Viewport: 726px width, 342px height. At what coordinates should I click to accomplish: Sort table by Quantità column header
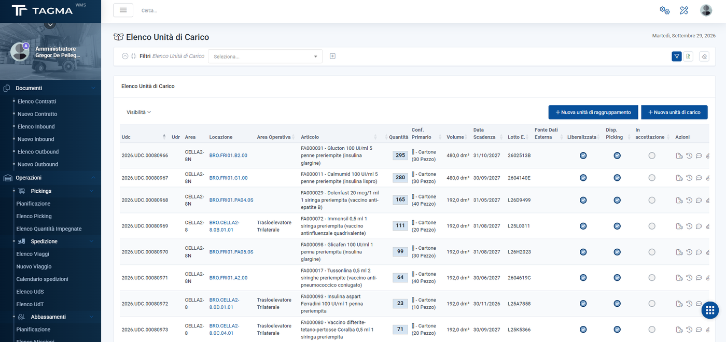tap(399, 137)
